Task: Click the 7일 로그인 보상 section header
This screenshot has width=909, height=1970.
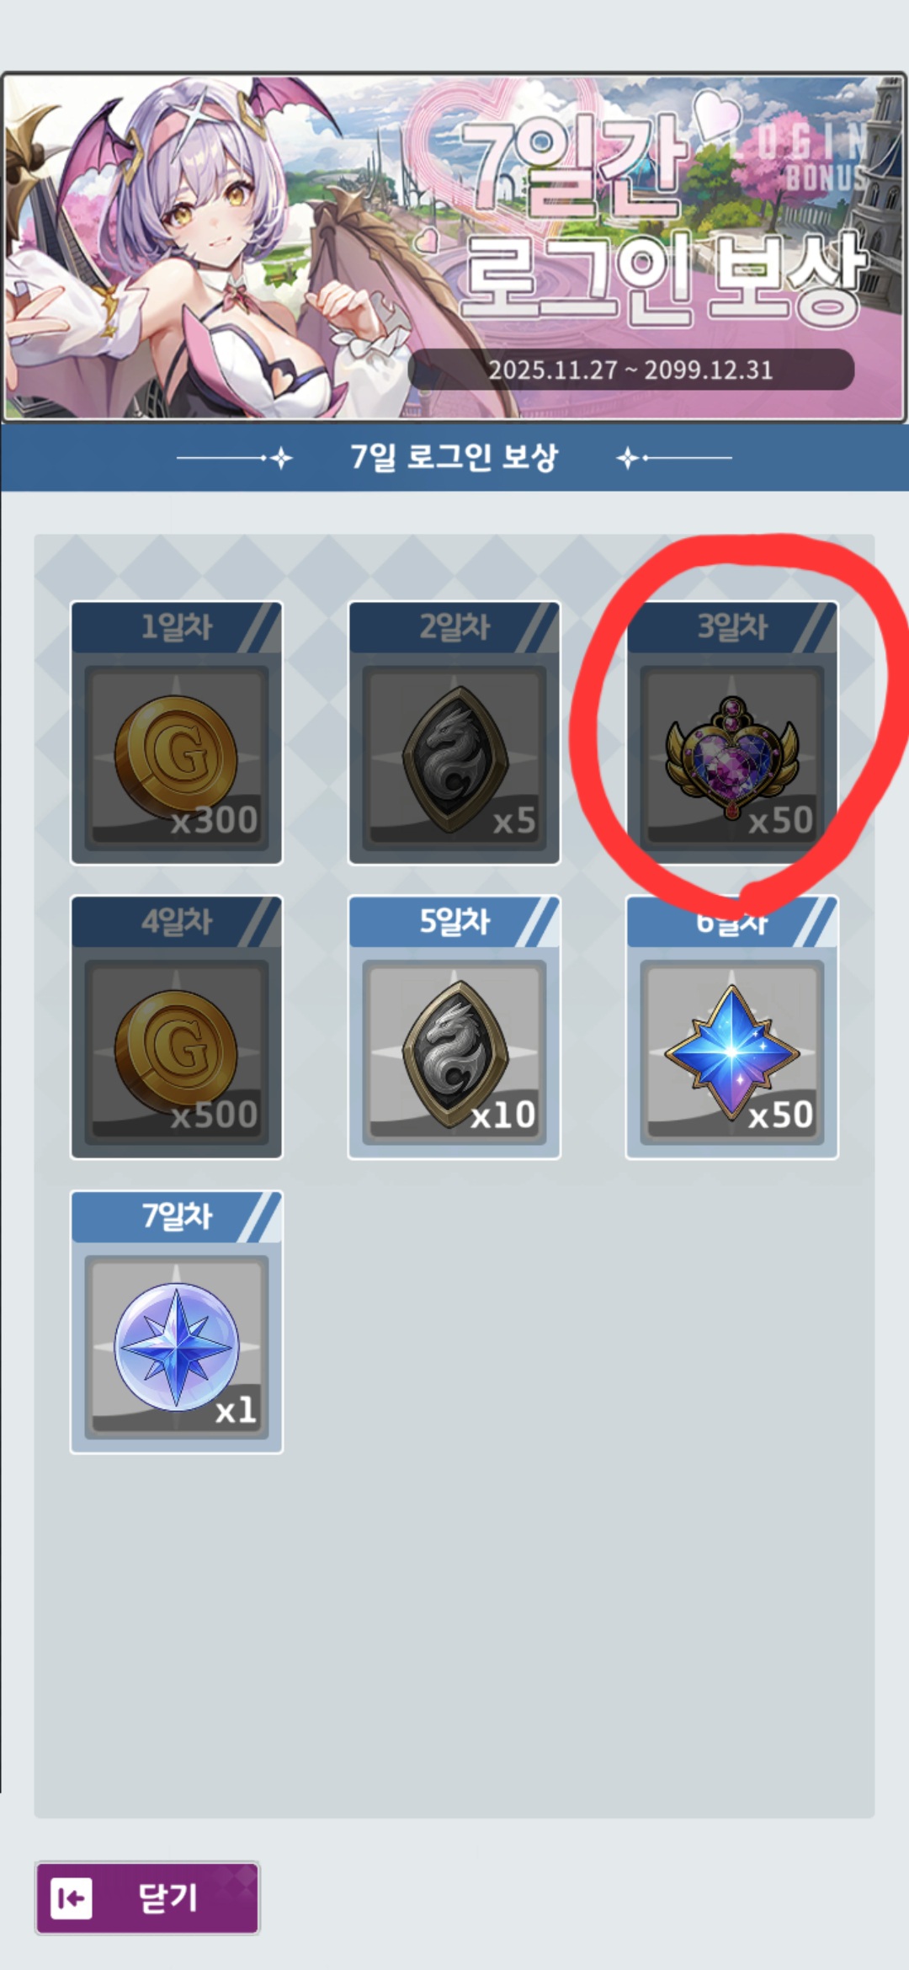Action: (454, 457)
